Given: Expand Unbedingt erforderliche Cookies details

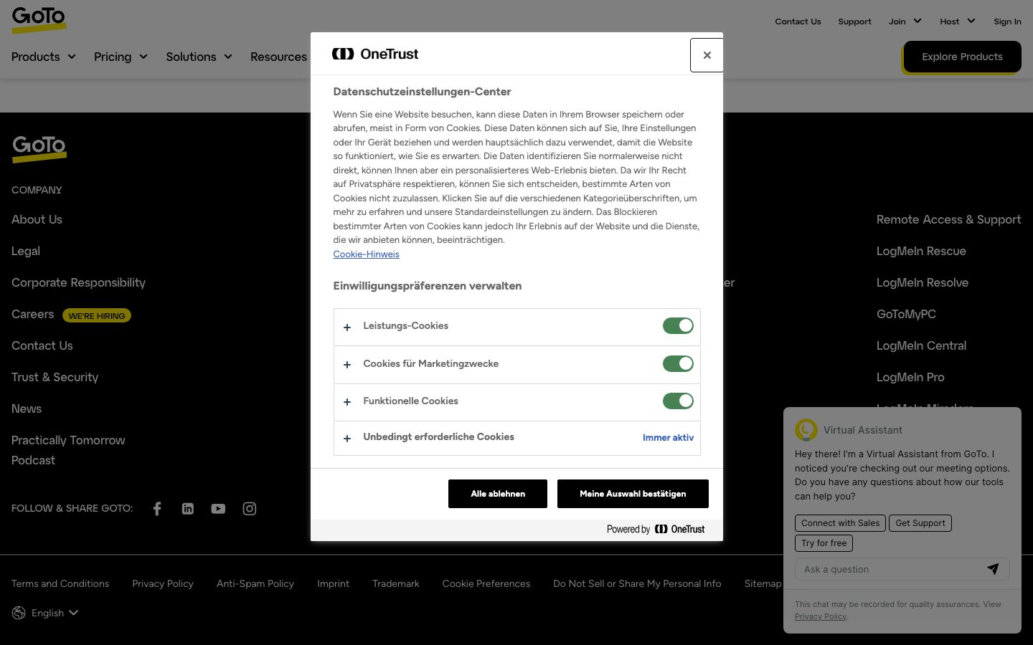Looking at the screenshot, I should [x=347, y=438].
